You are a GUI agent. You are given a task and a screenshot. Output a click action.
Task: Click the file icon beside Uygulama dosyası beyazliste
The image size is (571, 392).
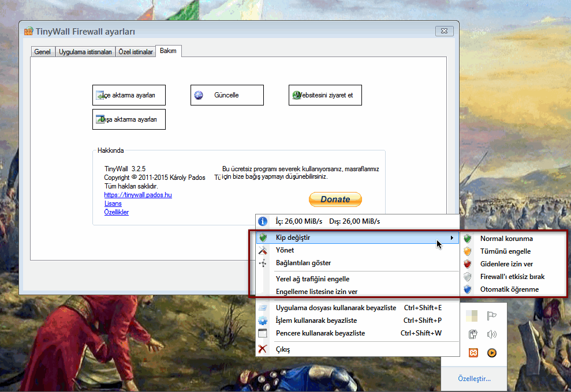pos(263,308)
